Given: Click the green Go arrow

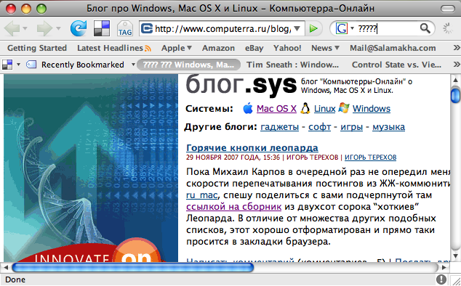Looking at the screenshot, I should point(313,28).
